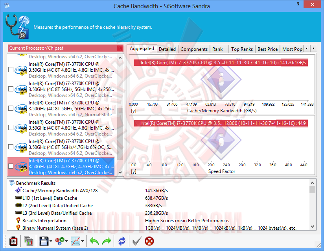The width and height of the screenshot is (324, 251).
Task: Select 'Higher Scores mean Better Performance' text
Action: pyautogui.click(x=187, y=221)
